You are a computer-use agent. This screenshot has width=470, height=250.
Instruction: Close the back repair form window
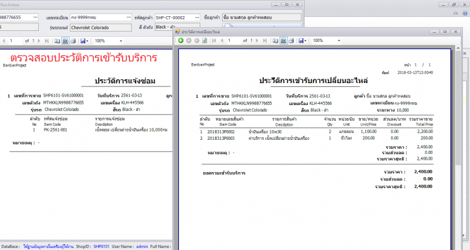[x=297, y=5]
